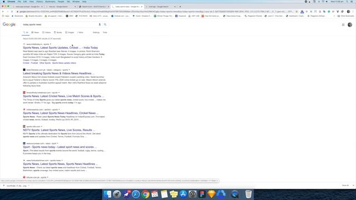This screenshot has width=356, height=200.
Task: Stop loading the page
Action: 12,12
